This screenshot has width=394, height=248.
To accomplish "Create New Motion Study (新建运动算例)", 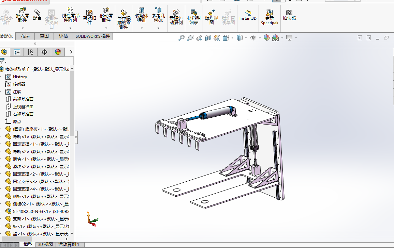I will tap(176, 17).
